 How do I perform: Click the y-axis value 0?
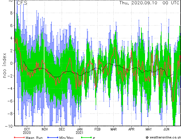pyautogui.click(x=11, y=63)
